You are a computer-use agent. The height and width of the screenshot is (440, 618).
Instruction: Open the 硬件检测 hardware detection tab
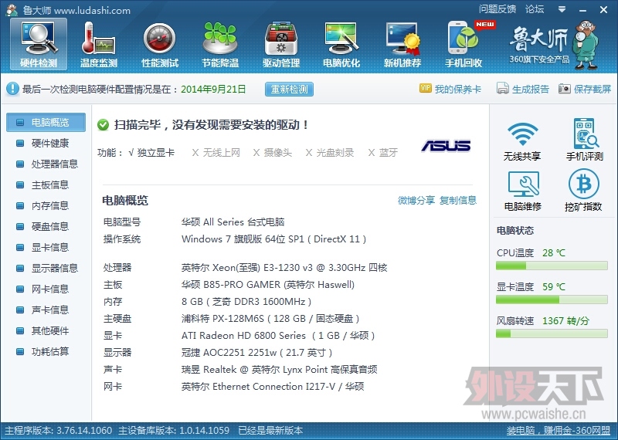pyautogui.click(x=39, y=44)
